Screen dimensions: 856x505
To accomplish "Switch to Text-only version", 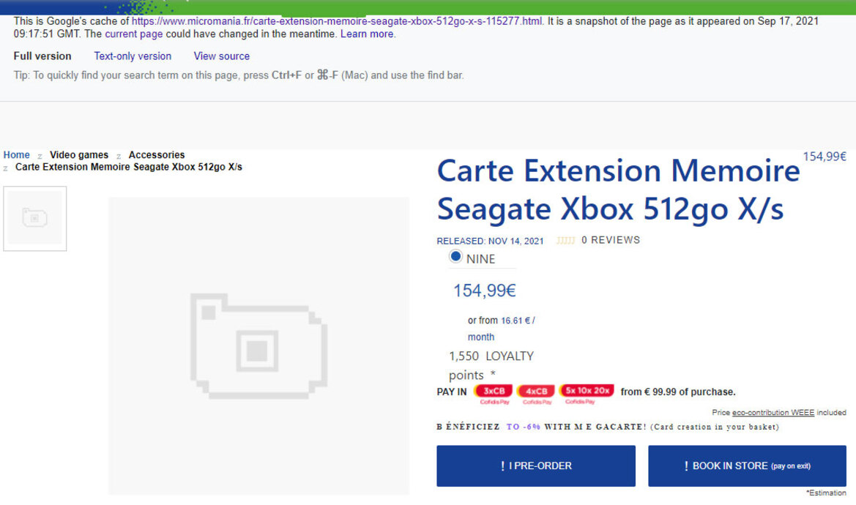I will (x=133, y=56).
